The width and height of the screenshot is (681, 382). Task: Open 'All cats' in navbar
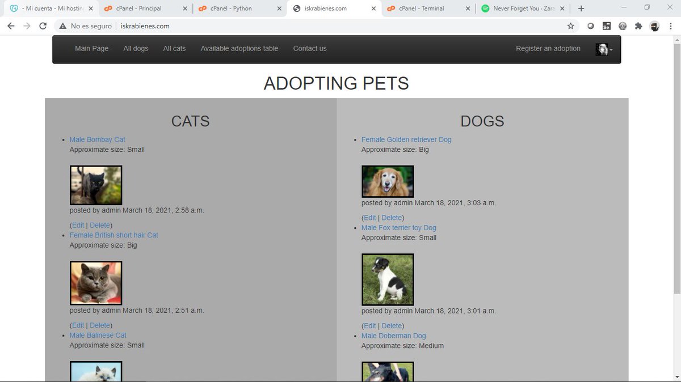(174, 49)
